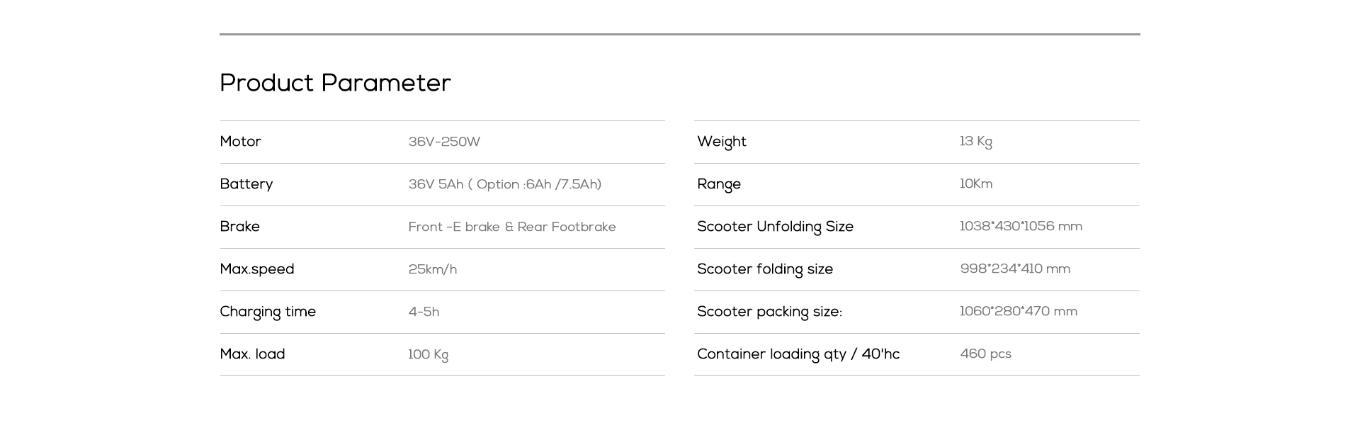
Task: Click the 100 Kg load value
Action: point(429,354)
